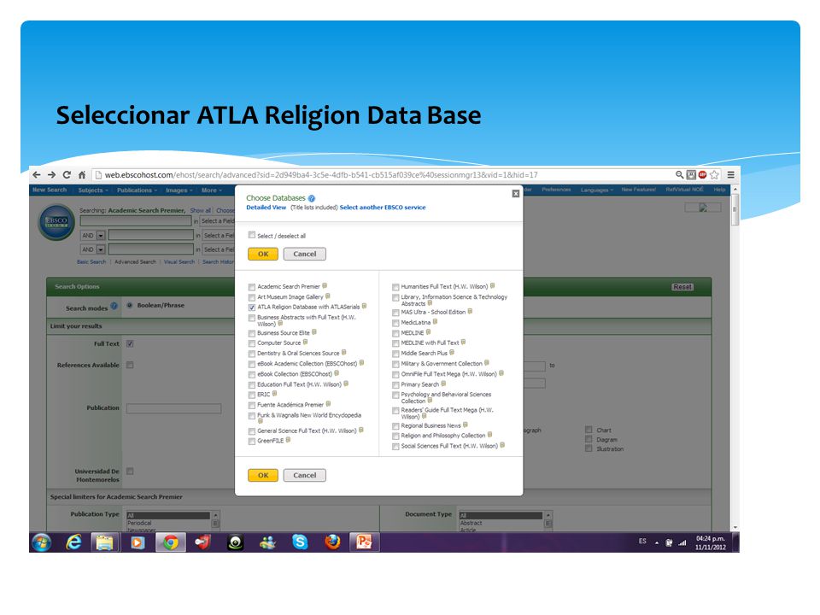Image resolution: width=820 pixels, height=615 pixels.
Task: Open the info note for Art Museum Image Gallery
Action: click(x=328, y=296)
